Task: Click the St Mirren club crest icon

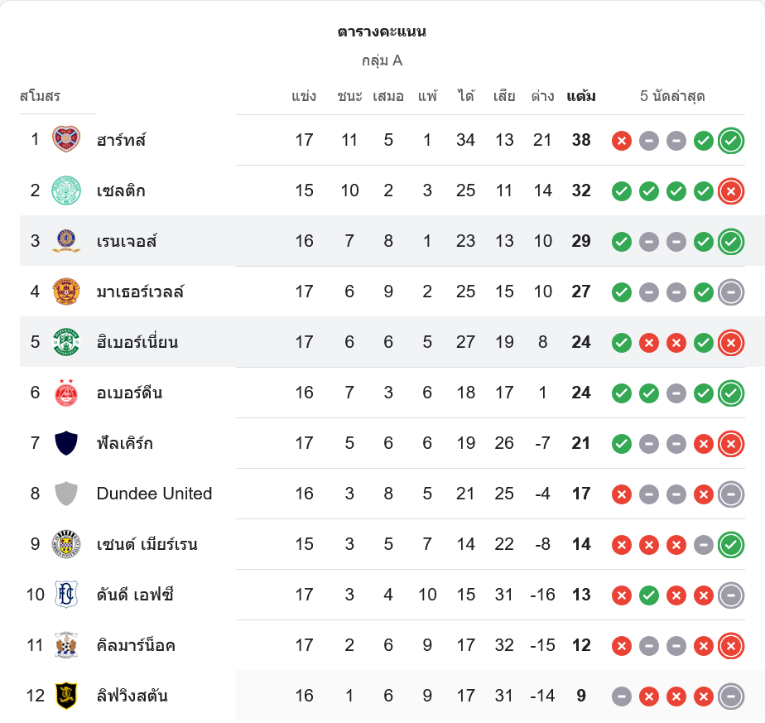Action: (x=66, y=544)
